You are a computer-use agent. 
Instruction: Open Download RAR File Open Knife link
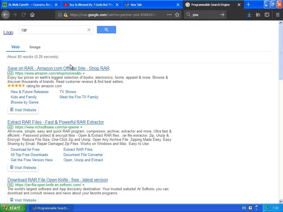pos(57,180)
